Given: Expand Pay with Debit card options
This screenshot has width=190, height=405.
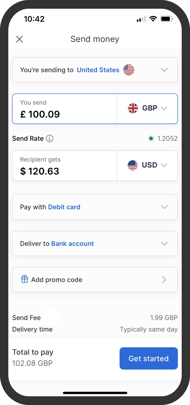Looking at the screenshot, I should (95, 207).
